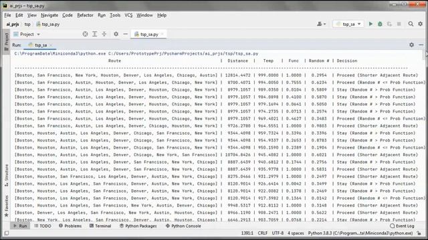Click distance value 10704.8426
428x240 pixels.
(x=238, y=155)
